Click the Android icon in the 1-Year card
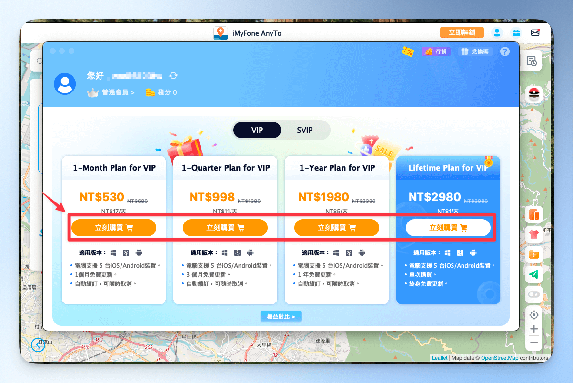The image size is (573, 383). click(362, 252)
